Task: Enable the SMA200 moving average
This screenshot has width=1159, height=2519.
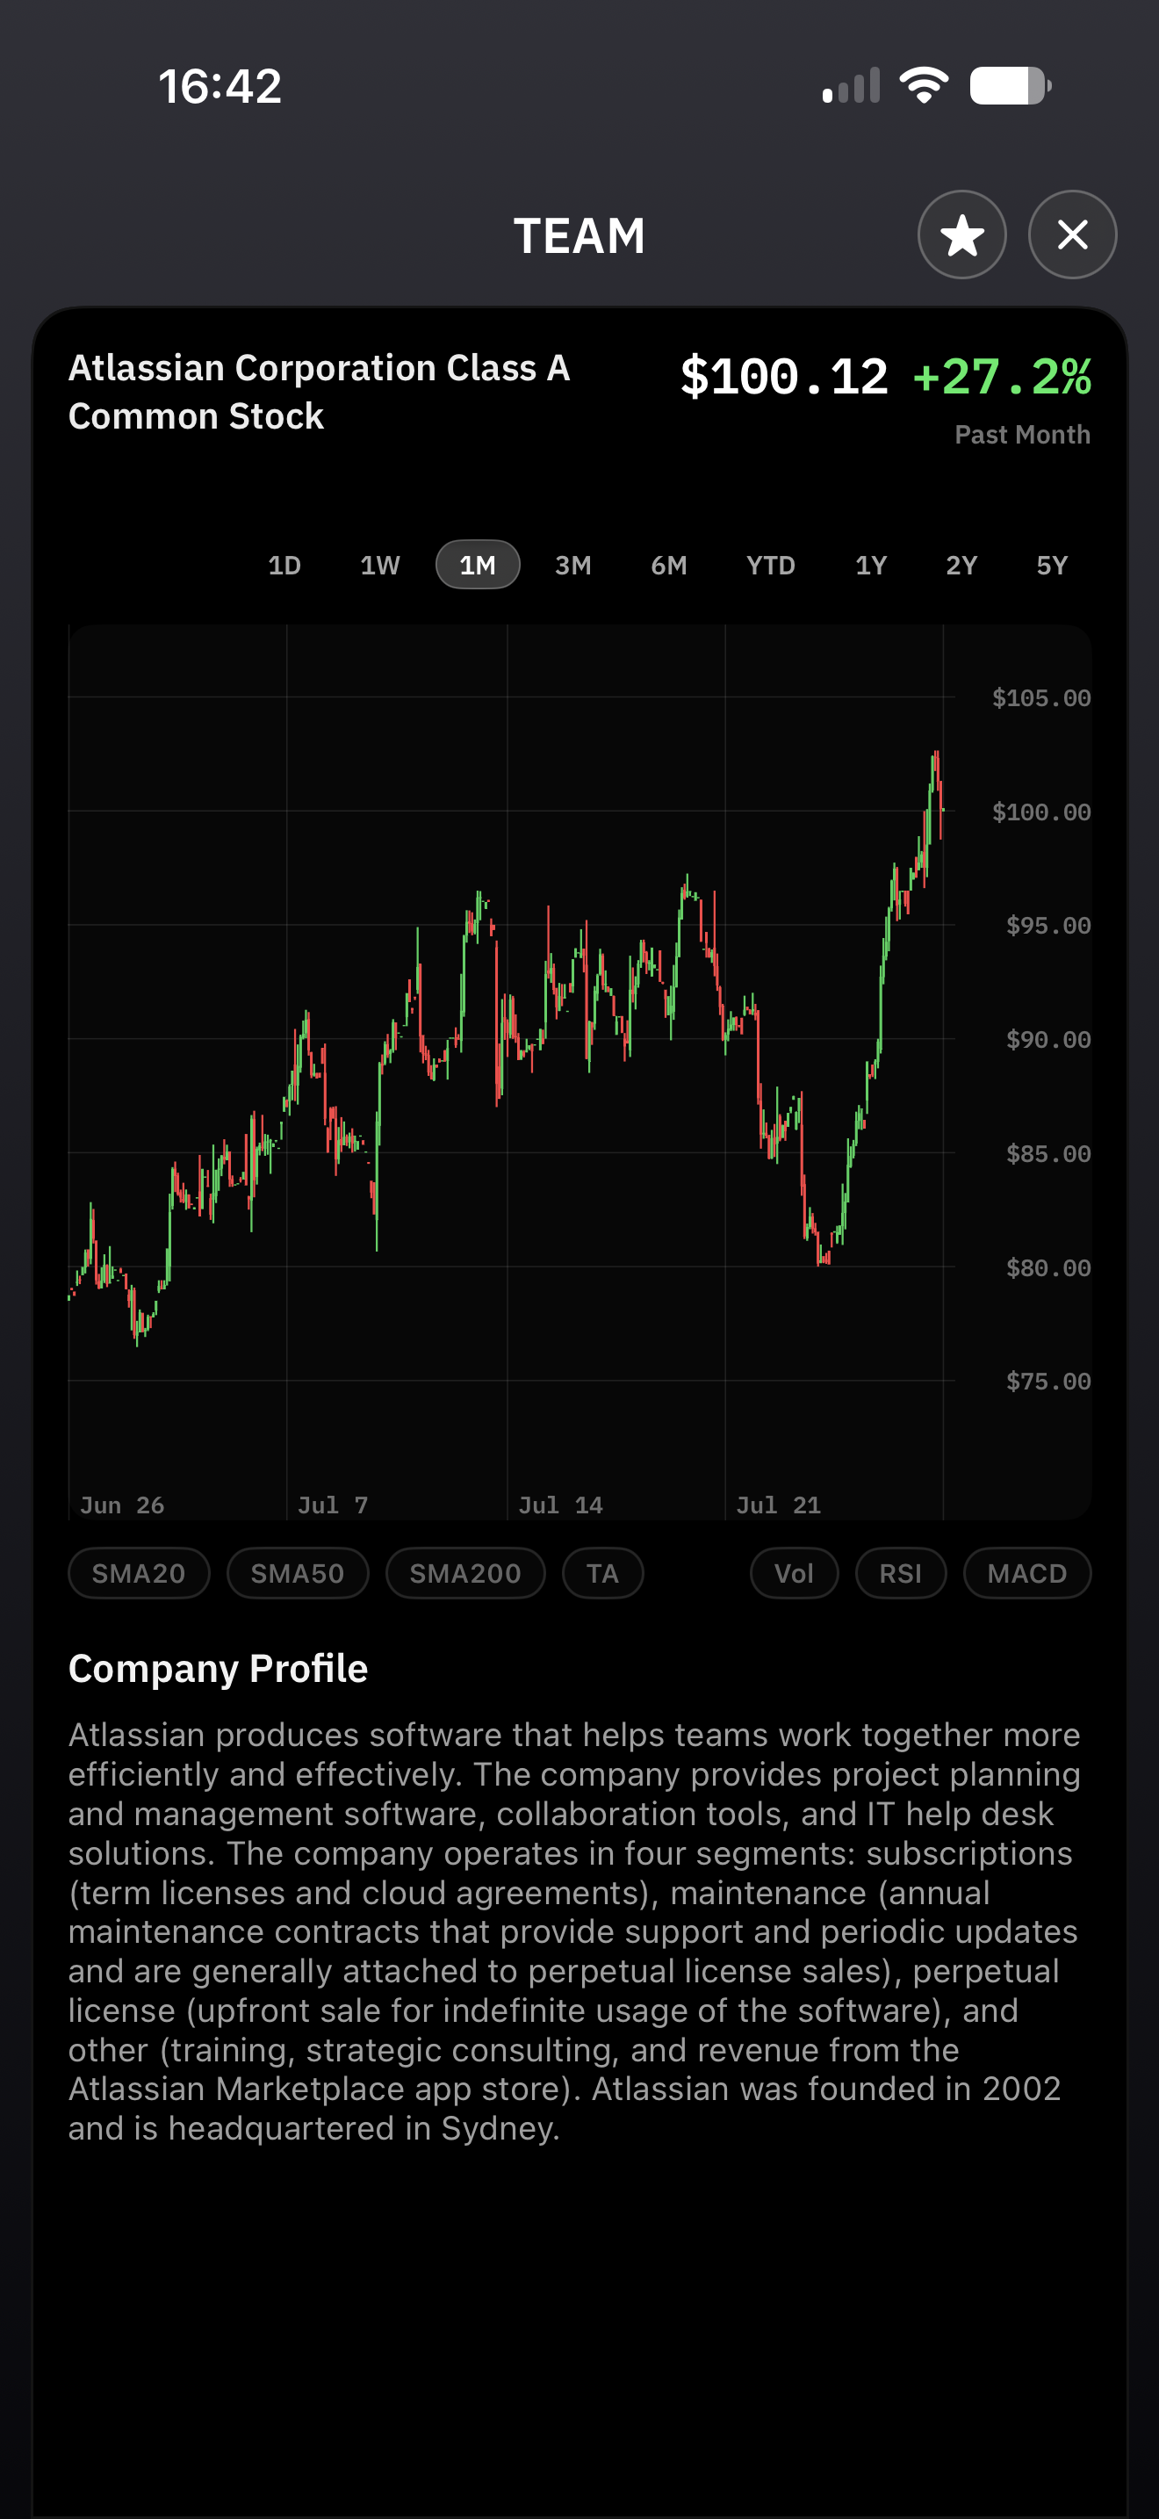Action: coord(465,1572)
